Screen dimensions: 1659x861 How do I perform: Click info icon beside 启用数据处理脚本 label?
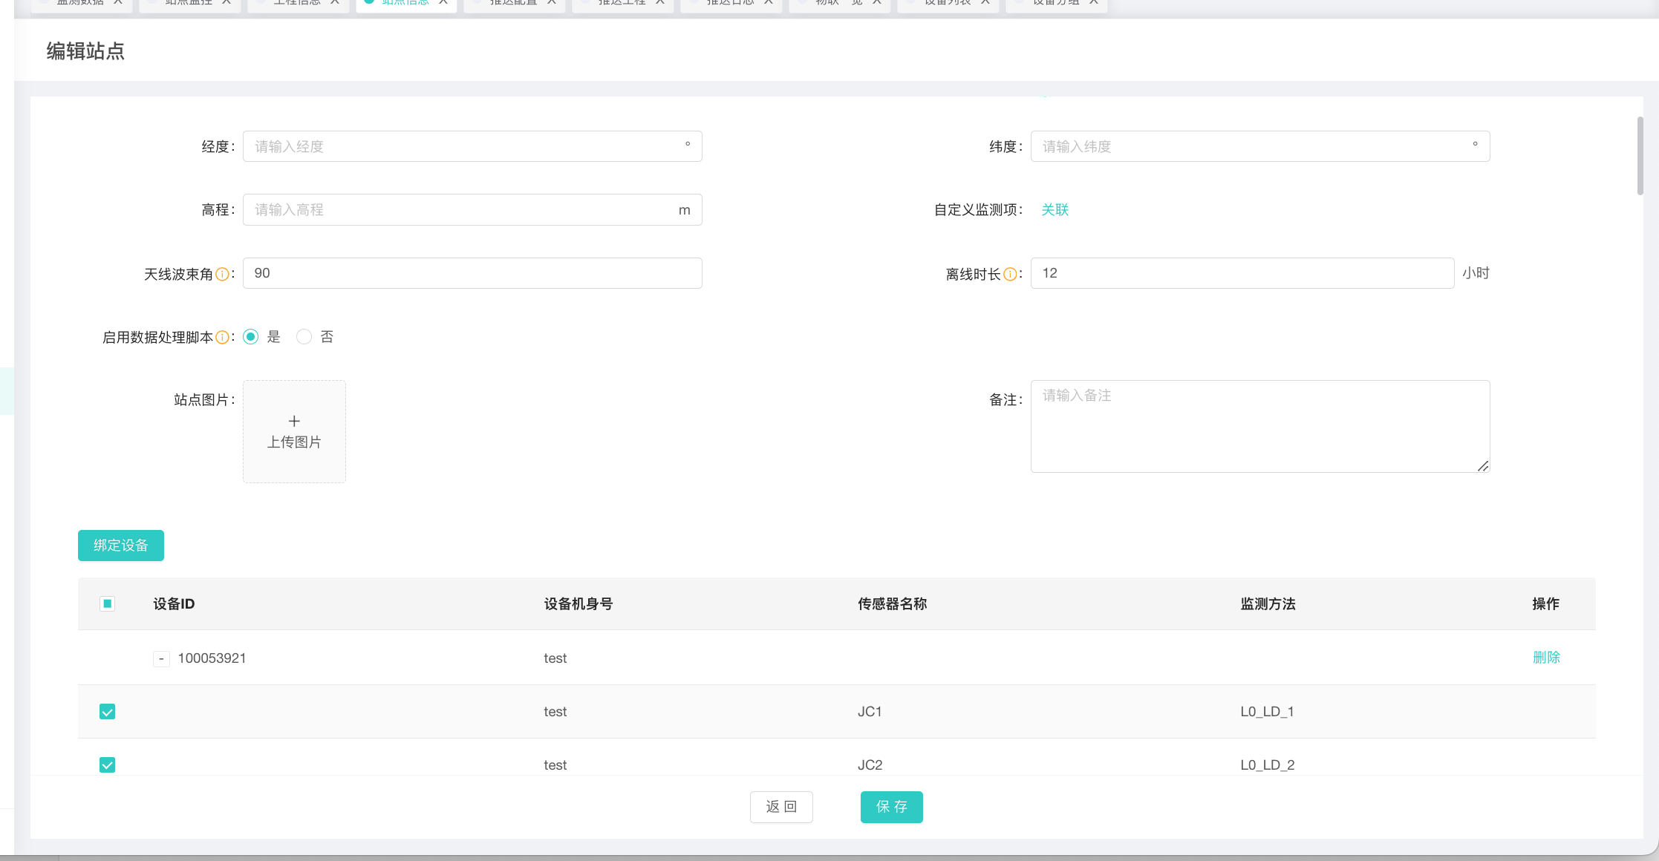click(222, 338)
